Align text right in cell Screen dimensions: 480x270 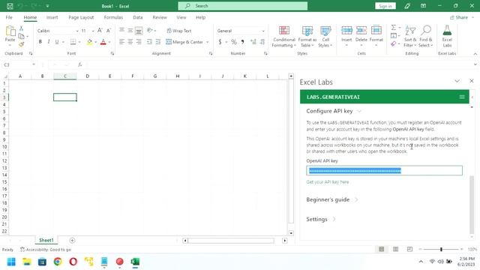[139, 42]
